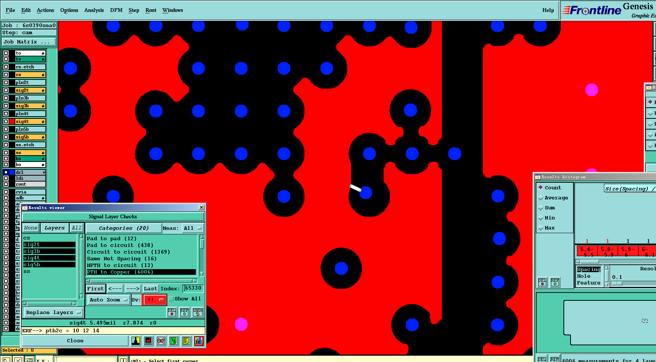Viewport: 656px width, 362px height.
Task: Open the Rout menu
Action: click(151, 10)
